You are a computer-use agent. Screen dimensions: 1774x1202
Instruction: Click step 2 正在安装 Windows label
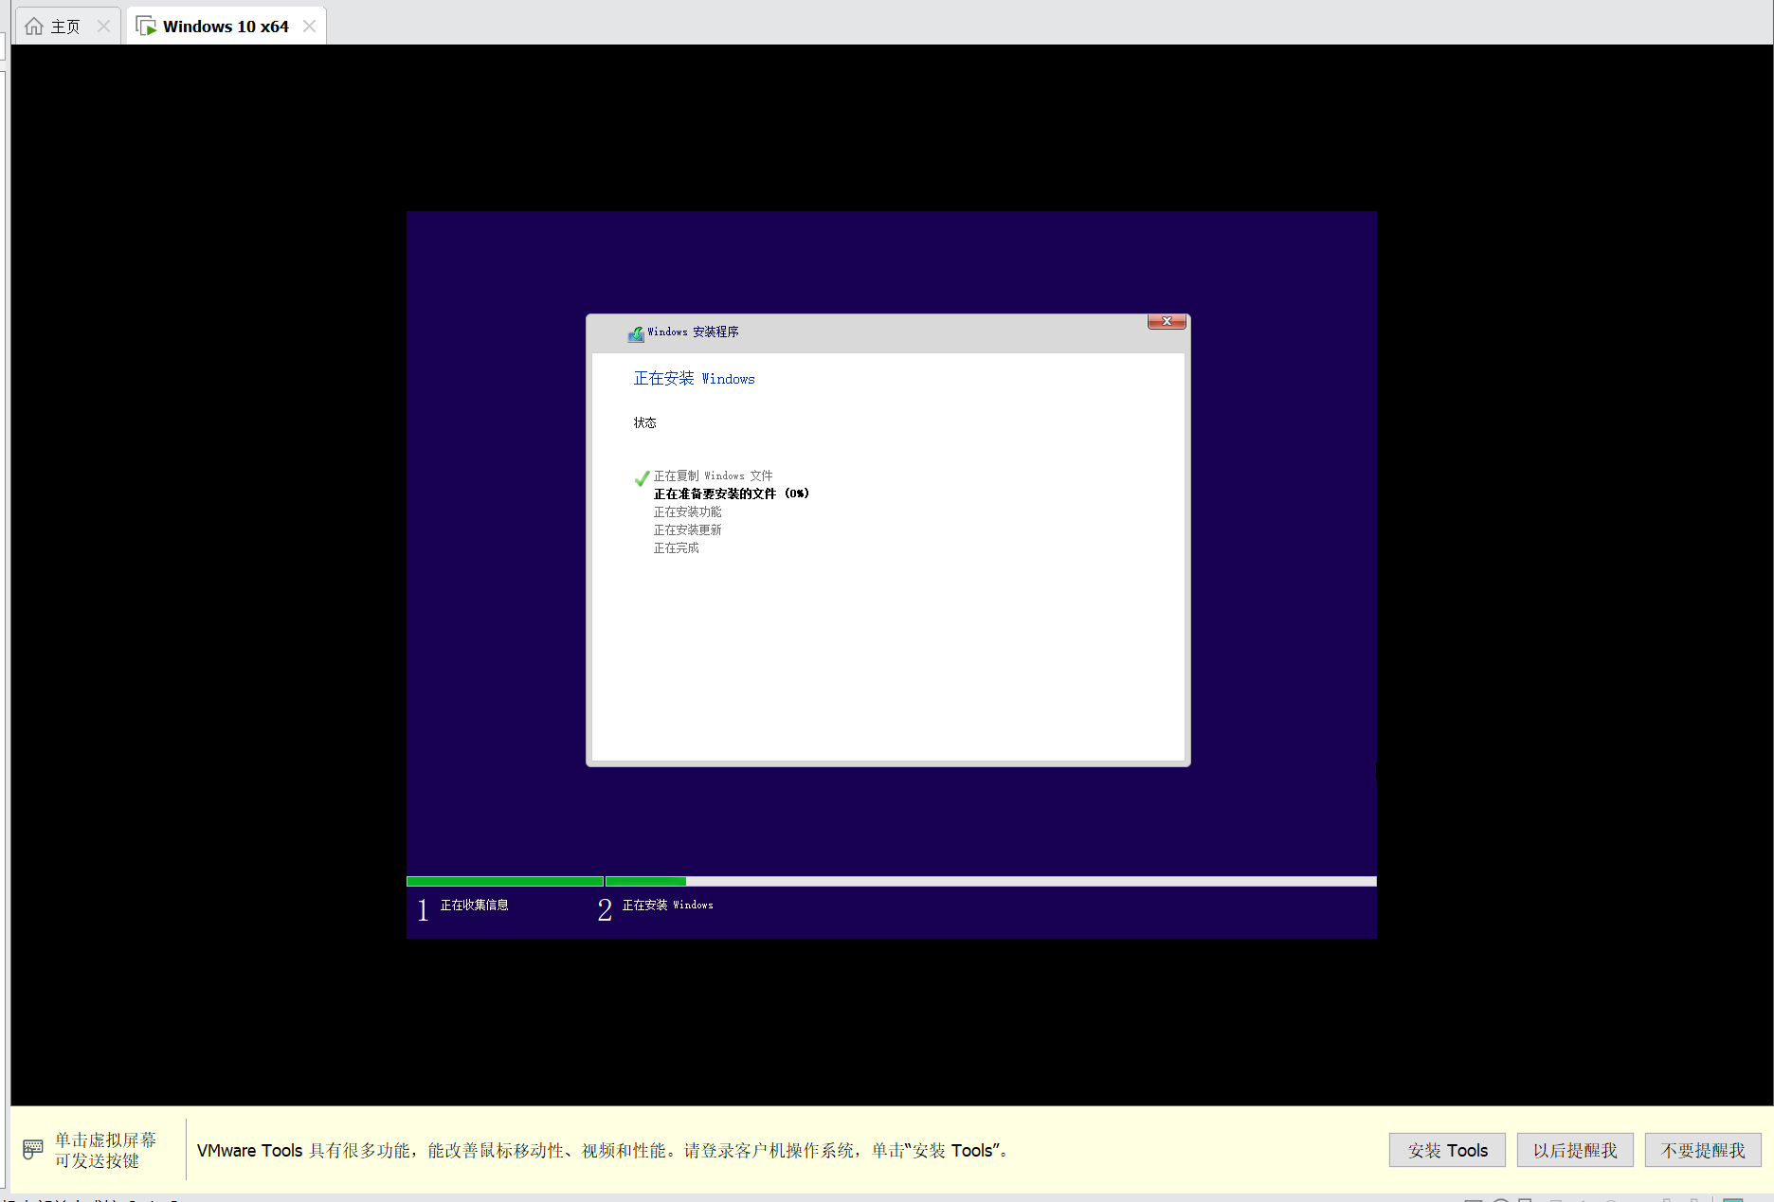668,906
